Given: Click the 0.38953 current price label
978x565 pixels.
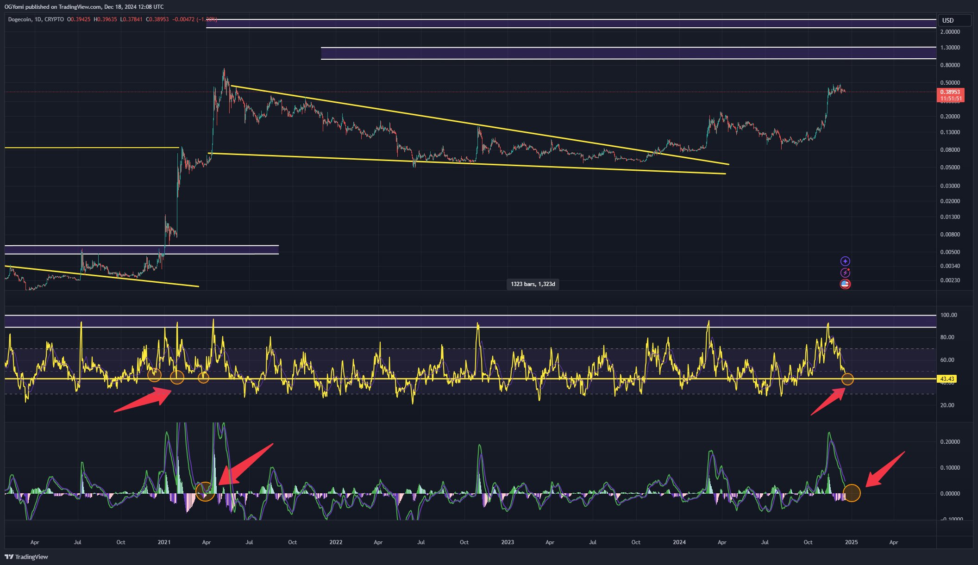Looking at the screenshot, I should click(950, 92).
